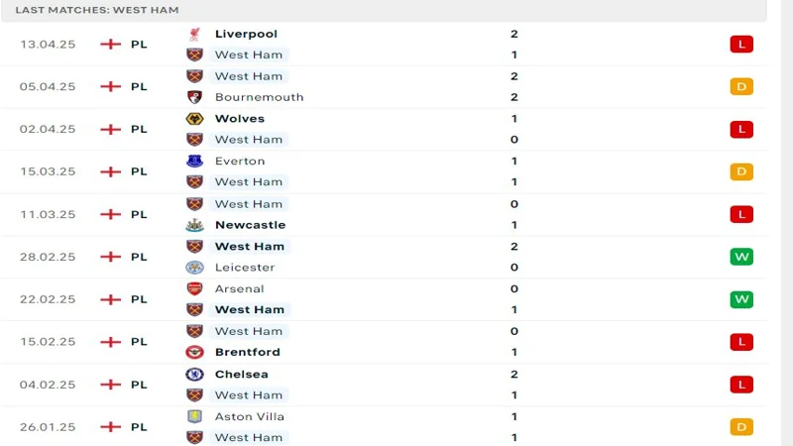Click the Last Matches: West Ham header
Screen dimensions: 793x446
[97, 10]
